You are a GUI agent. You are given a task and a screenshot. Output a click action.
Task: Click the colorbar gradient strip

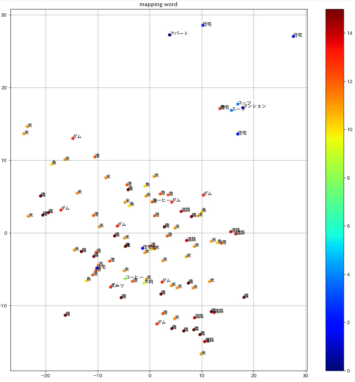pos(335,190)
